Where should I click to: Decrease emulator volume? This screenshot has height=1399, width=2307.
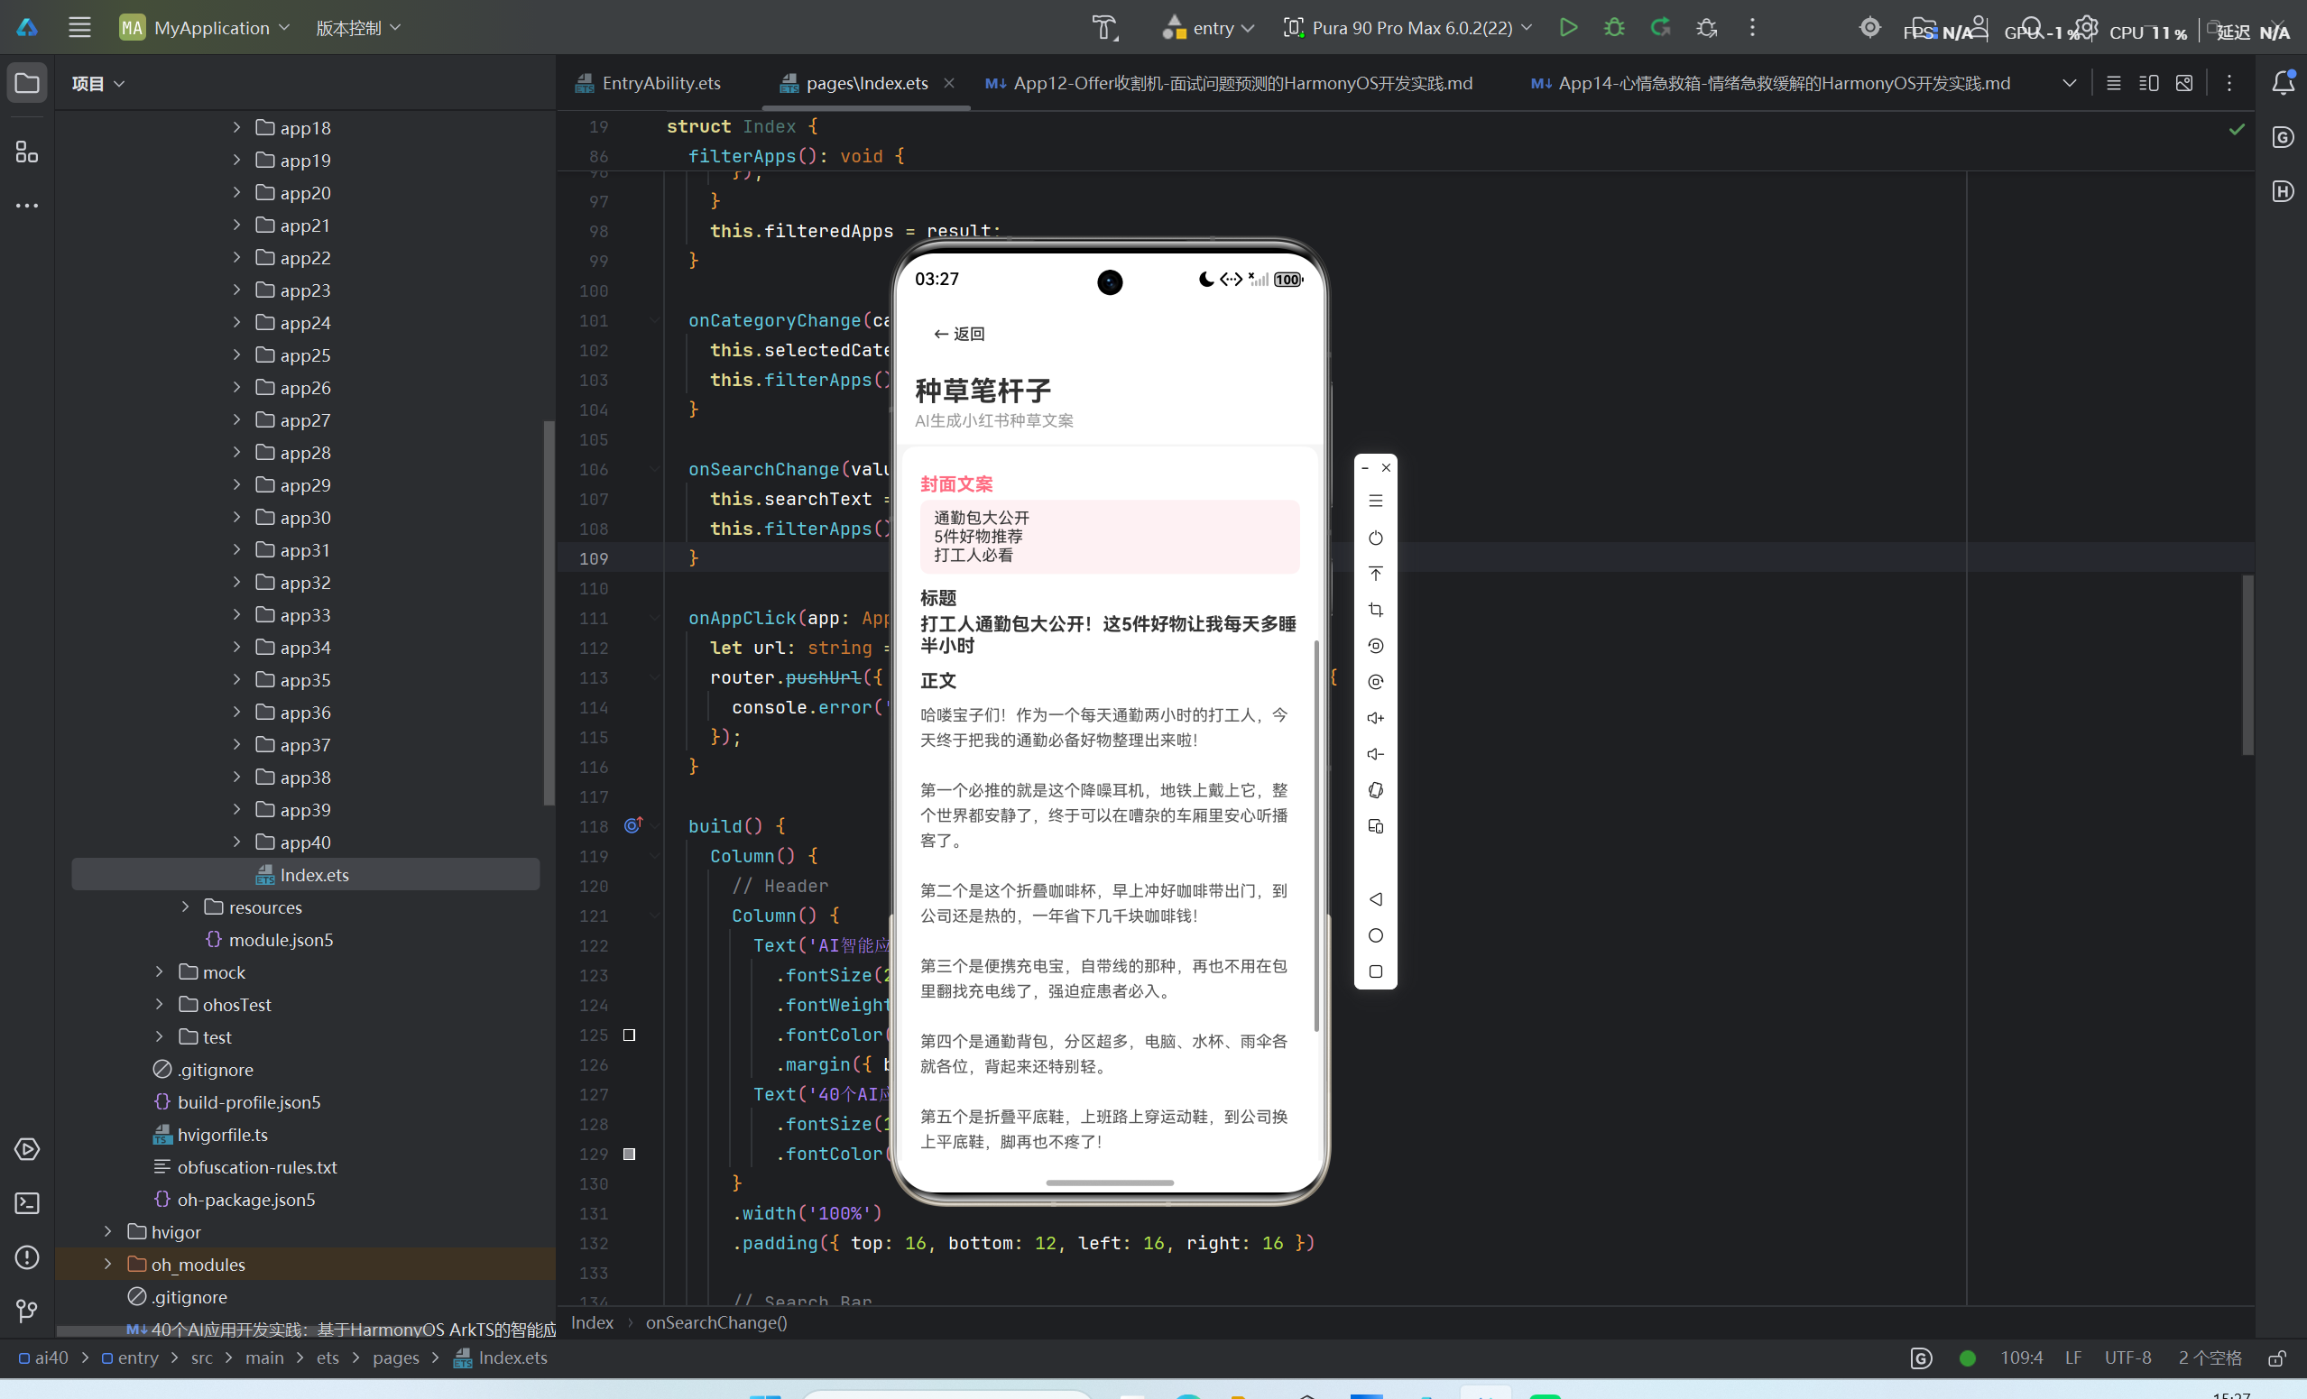[x=1375, y=754]
